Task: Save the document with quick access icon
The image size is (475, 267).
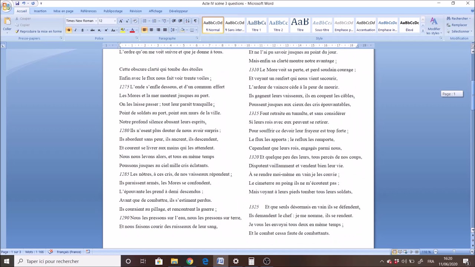Action: [17, 3]
